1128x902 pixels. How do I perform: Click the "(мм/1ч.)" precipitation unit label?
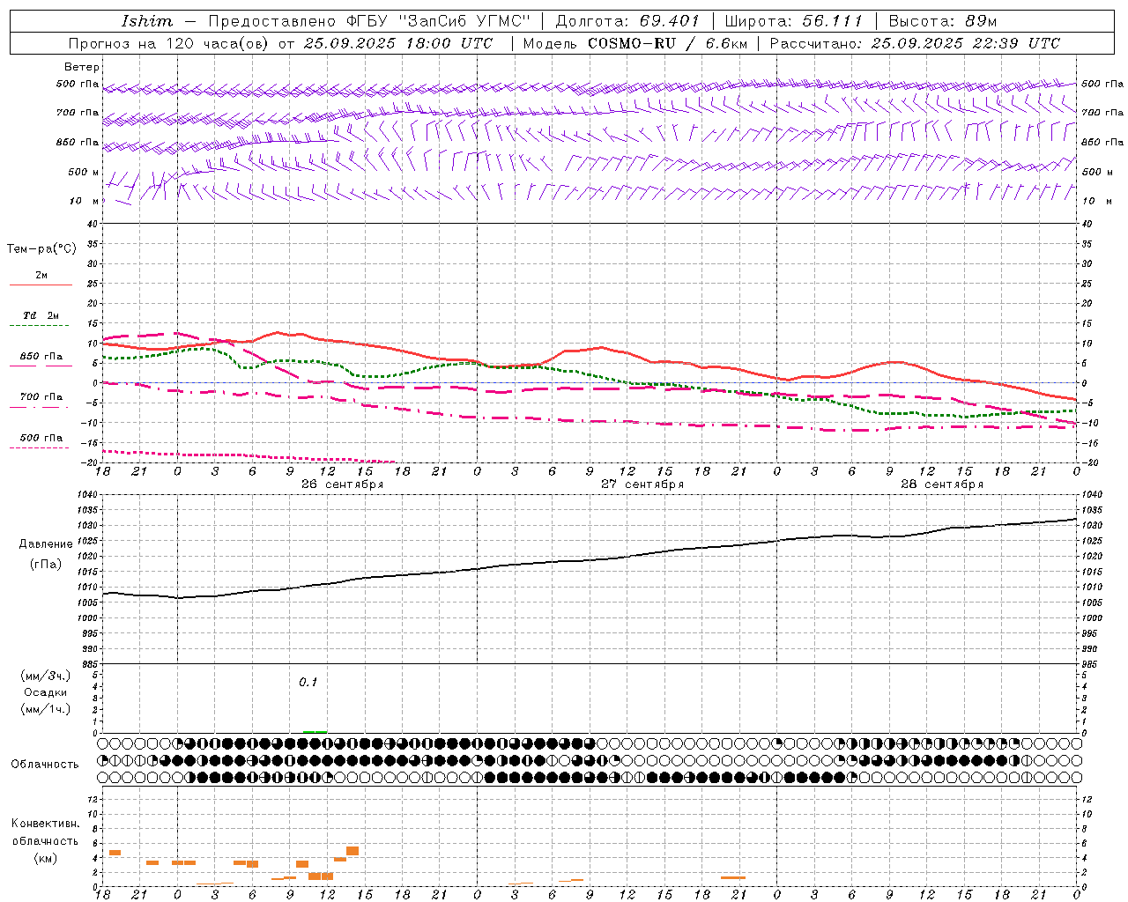click(x=45, y=709)
